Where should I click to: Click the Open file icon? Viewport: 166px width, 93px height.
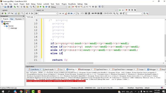point(5,7)
